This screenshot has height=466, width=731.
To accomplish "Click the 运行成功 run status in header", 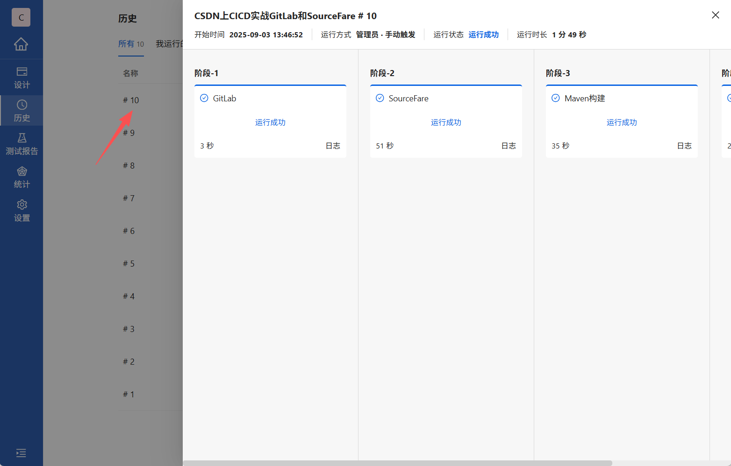I will pyautogui.click(x=483, y=35).
